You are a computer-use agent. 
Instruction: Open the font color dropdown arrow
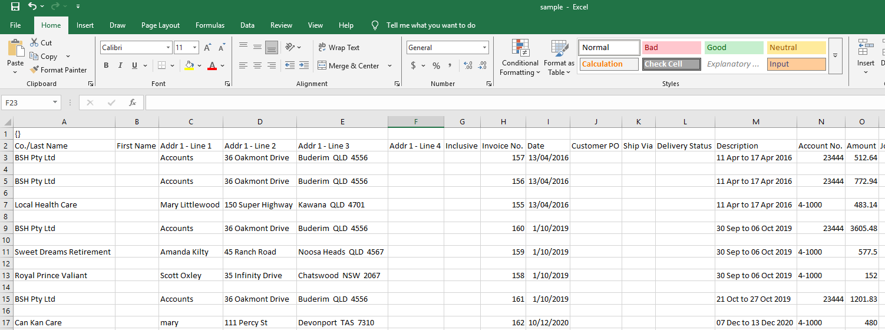point(223,65)
